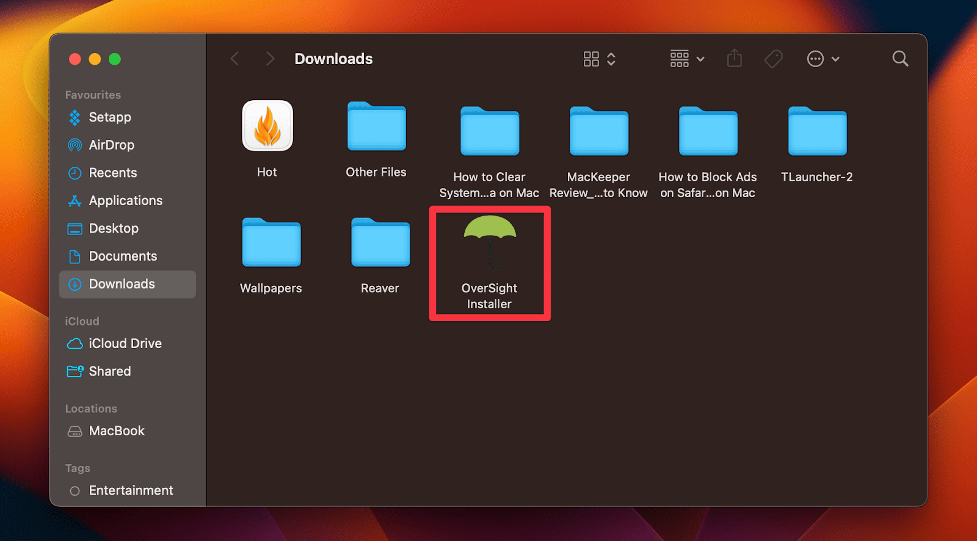977x541 pixels.
Task: Click the Favourites section header
Action: click(93, 95)
